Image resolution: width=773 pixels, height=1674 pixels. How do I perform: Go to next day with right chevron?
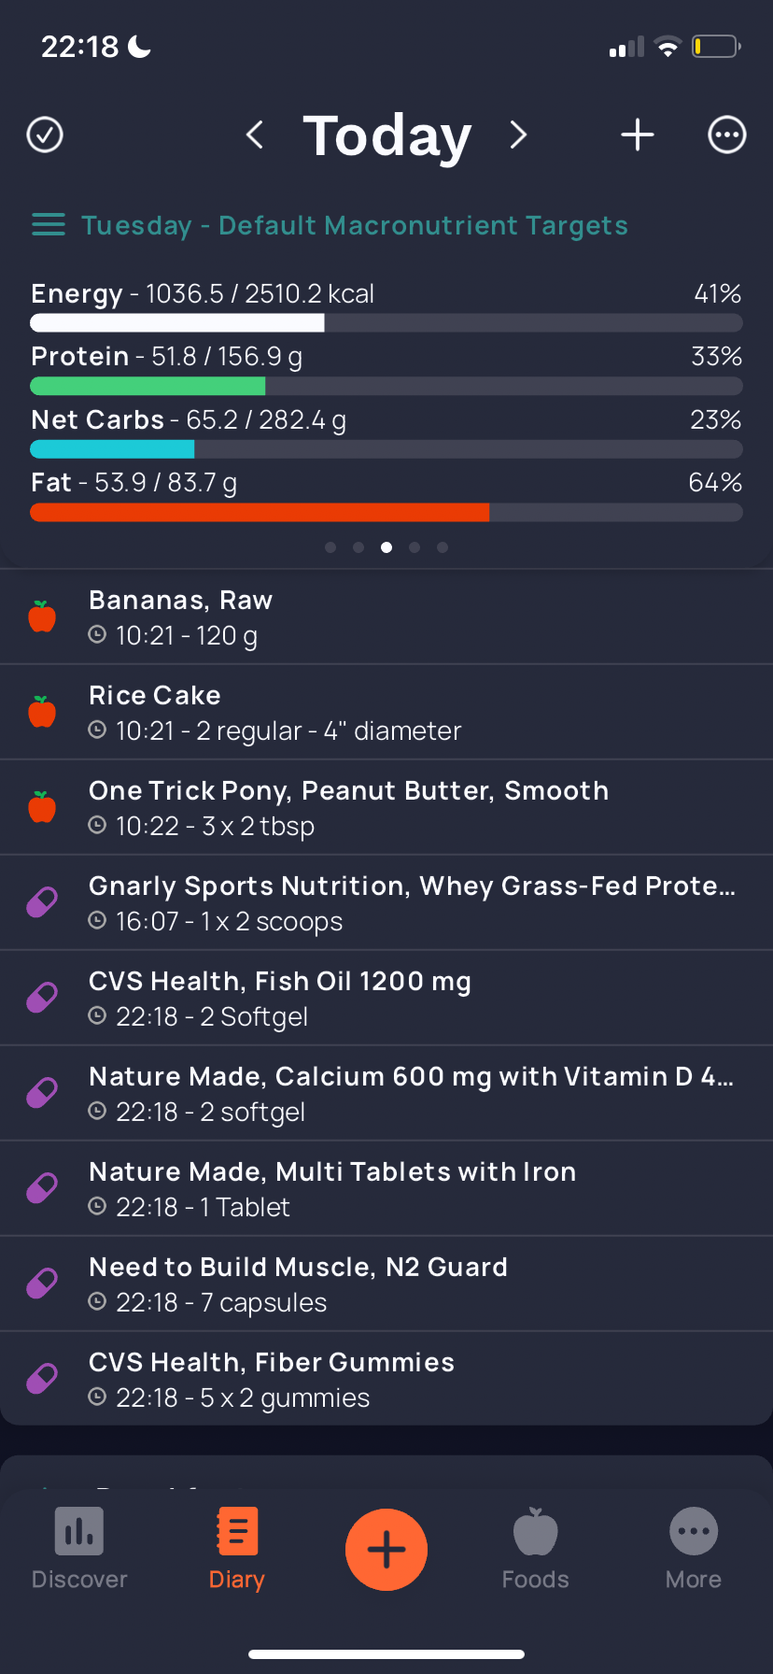click(518, 135)
